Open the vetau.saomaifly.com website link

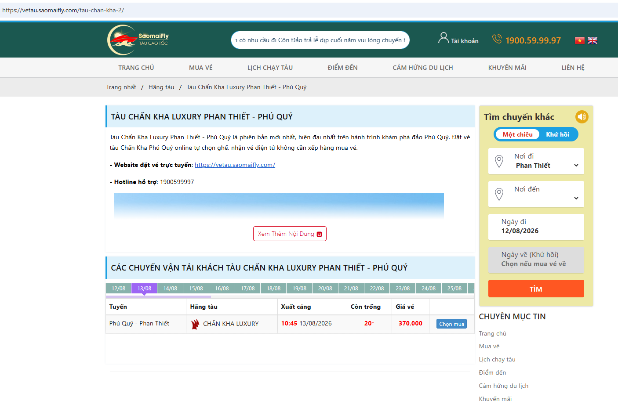click(235, 165)
